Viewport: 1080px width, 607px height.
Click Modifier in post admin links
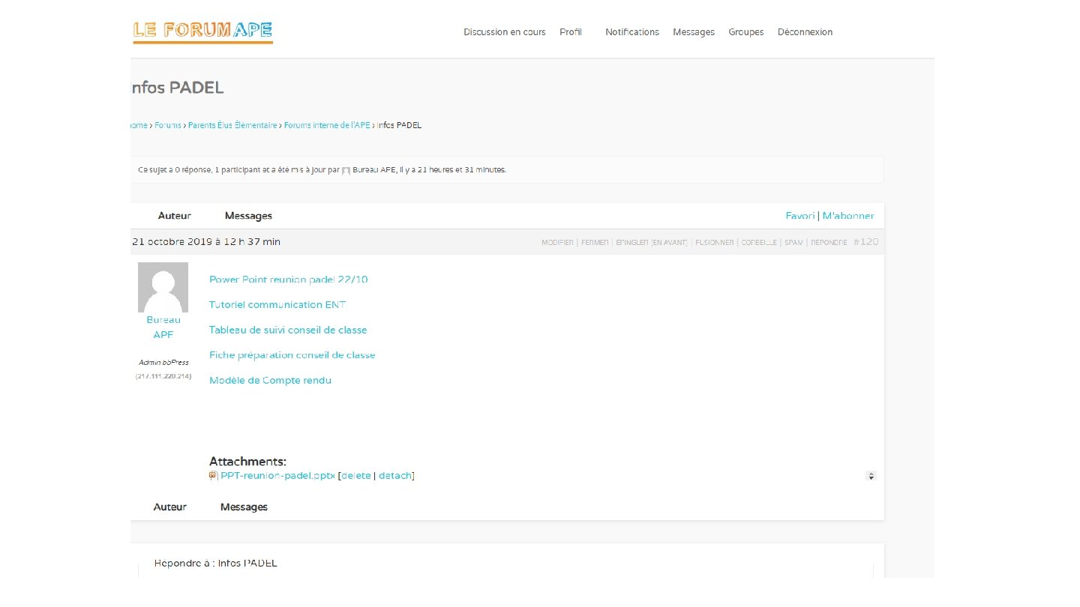click(558, 243)
